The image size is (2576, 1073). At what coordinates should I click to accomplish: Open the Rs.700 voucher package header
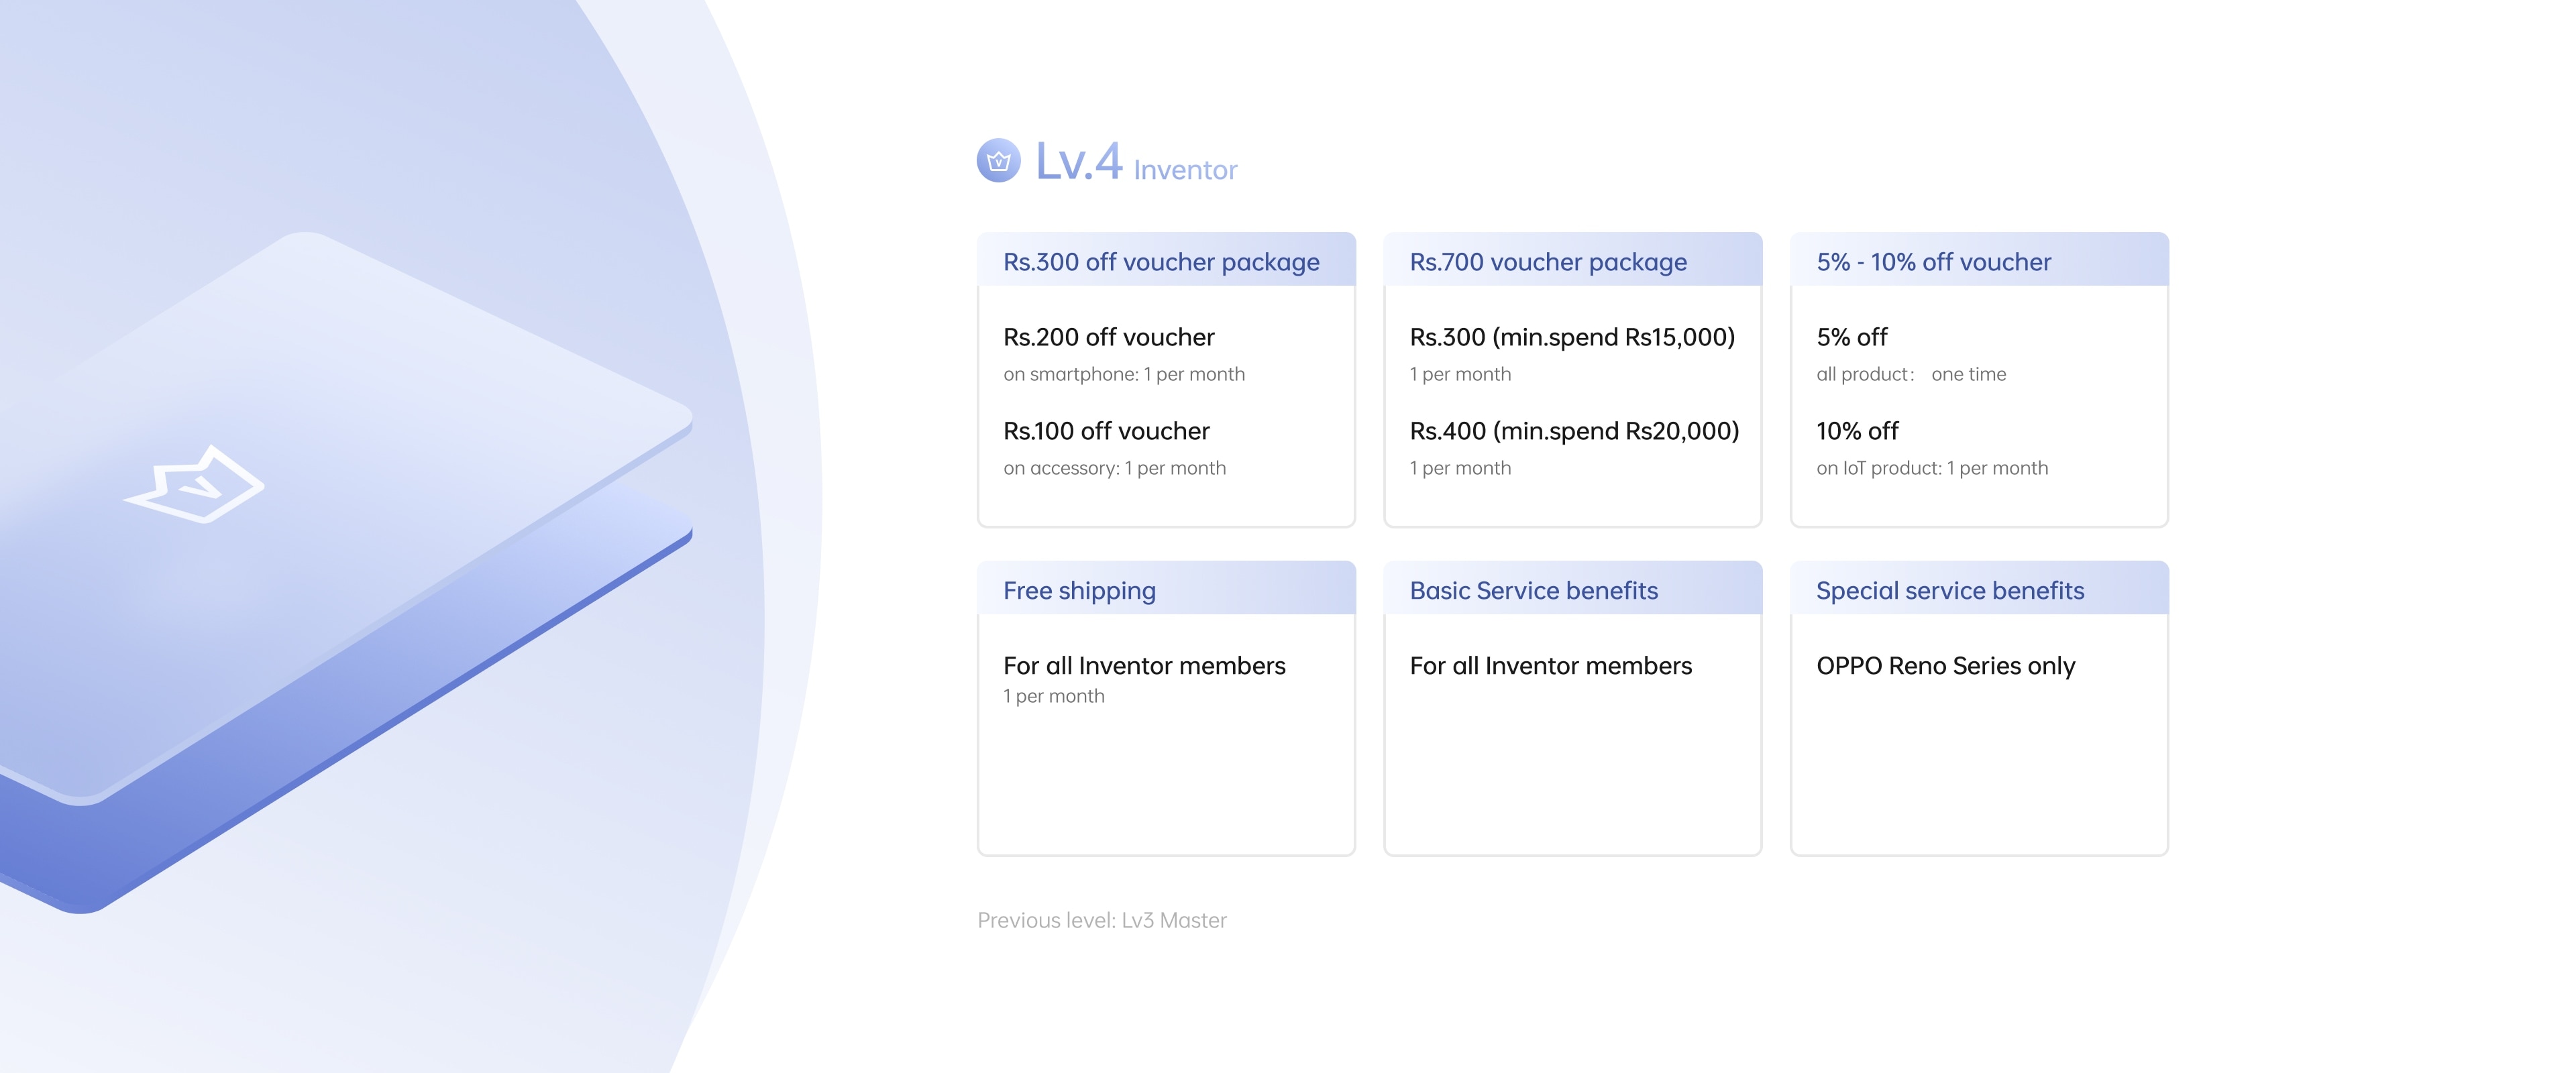(1547, 262)
